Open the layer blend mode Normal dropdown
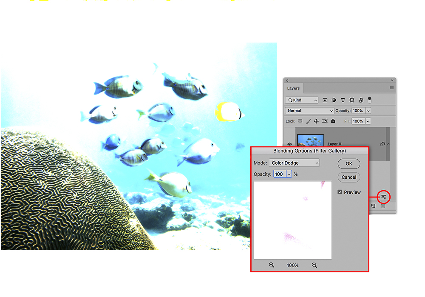425x297 pixels. click(310, 111)
